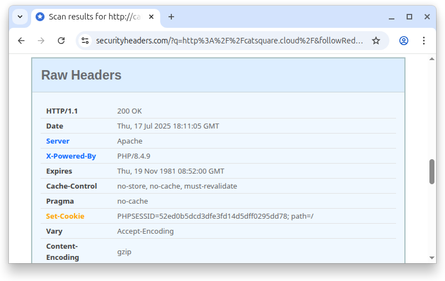This screenshot has width=445, height=281.
Task: Click the browser back arrow
Action: (x=21, y=41)
